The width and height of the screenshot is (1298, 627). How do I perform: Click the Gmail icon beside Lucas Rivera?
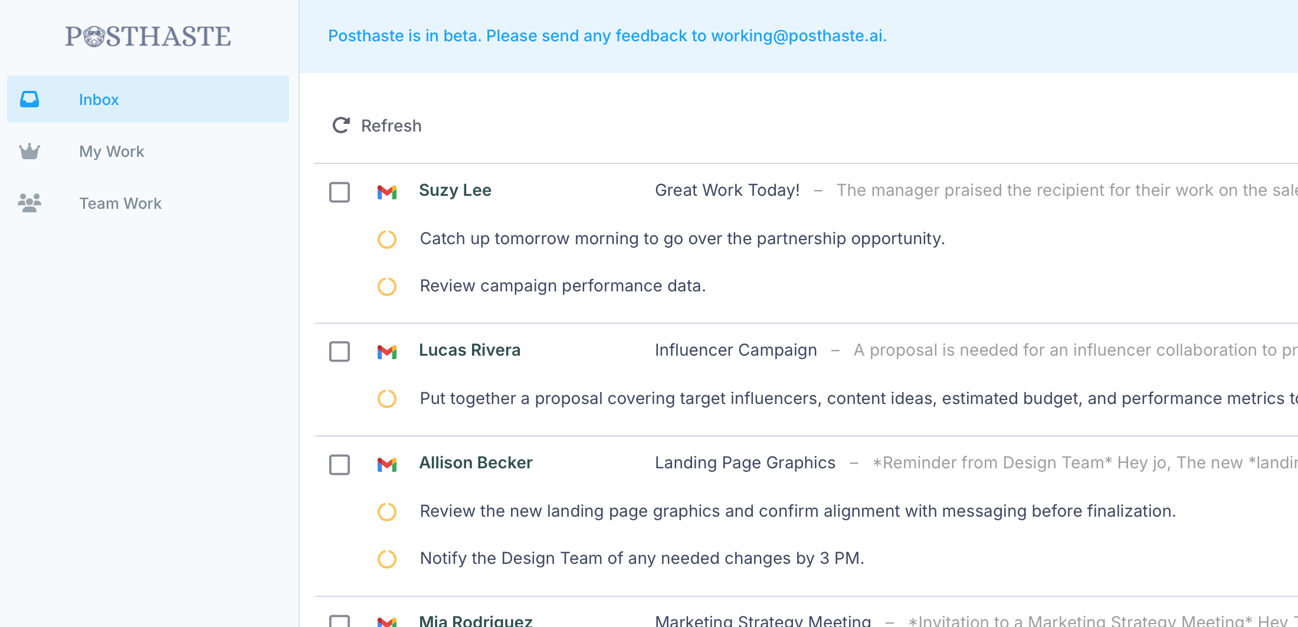point(387,352)
